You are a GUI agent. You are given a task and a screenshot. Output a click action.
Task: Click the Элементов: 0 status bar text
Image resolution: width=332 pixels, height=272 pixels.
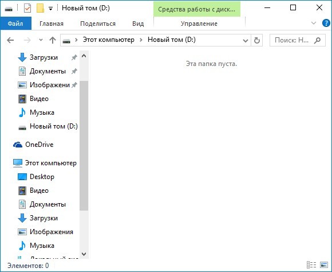(28, 266)
